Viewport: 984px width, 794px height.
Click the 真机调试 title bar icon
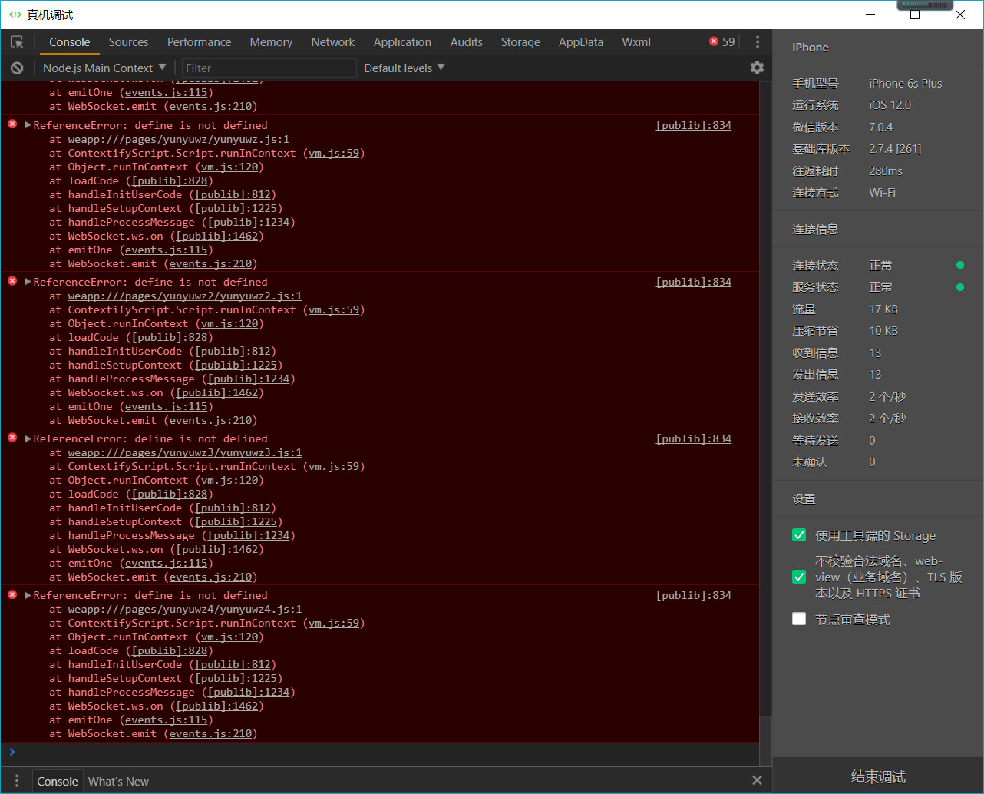pos(15,15)
